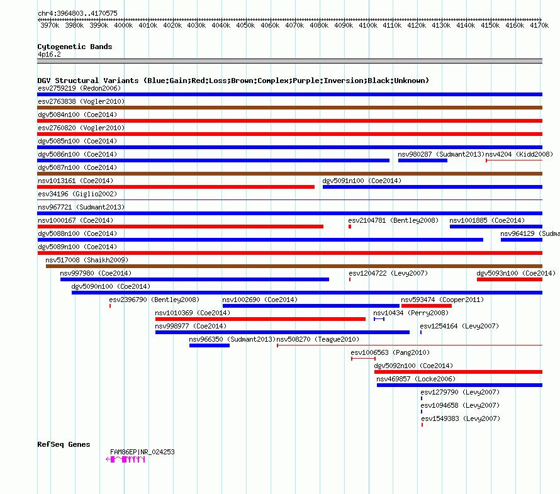Open the esv1279790 (Levy2007) label
The image size is (560, 494).
click(x=461, y=392)
